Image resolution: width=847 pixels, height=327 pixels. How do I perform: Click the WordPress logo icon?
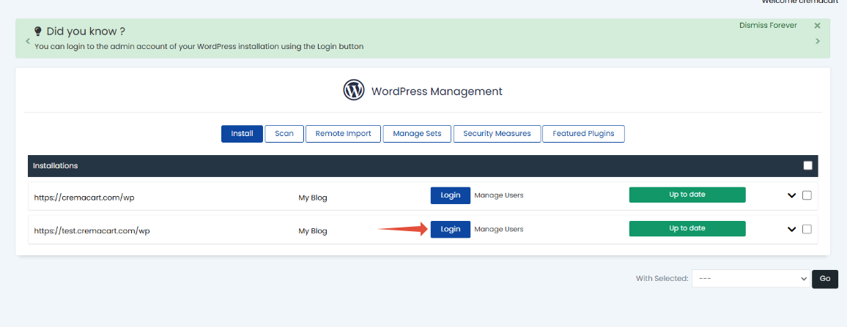click(x=354, y=89)
